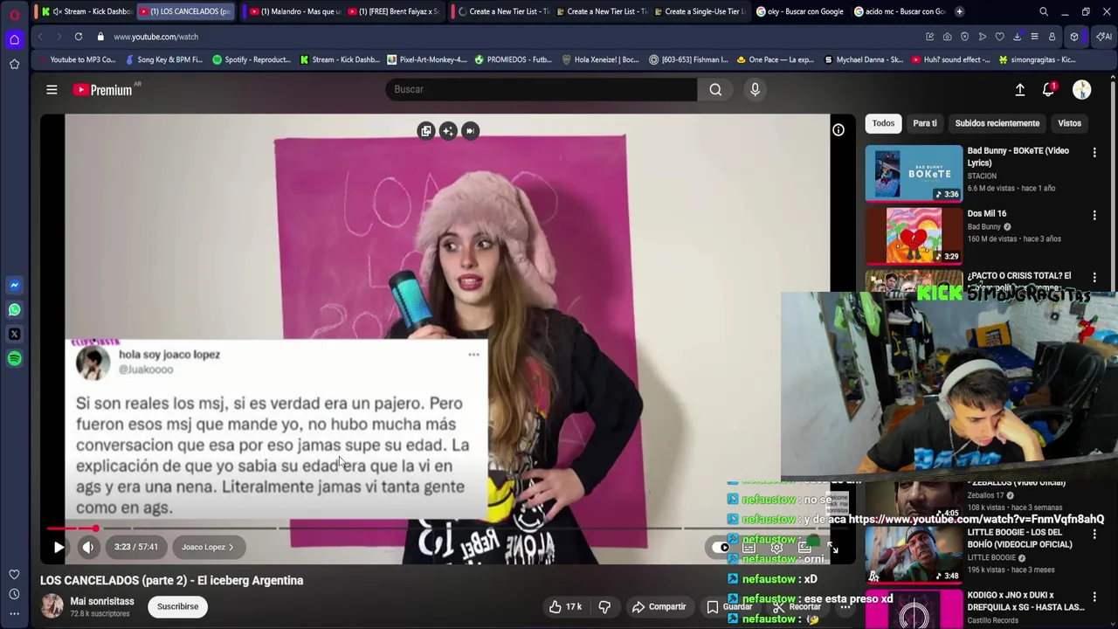The image size is (1118, 629).
Task: Start voice search with the microphone
Action: 755,89
